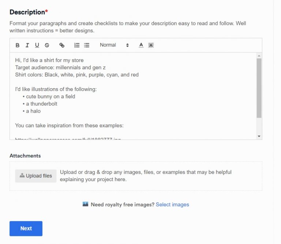Screen dimensions: 281x244
Task: Click the upload icon in Upload files
Action: coord(22,176)
